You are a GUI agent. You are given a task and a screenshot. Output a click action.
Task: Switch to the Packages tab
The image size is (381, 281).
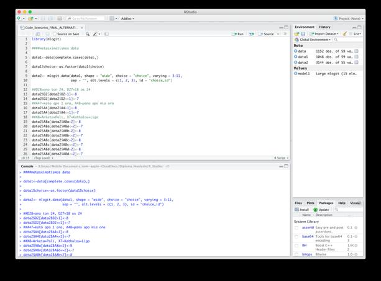326,203
